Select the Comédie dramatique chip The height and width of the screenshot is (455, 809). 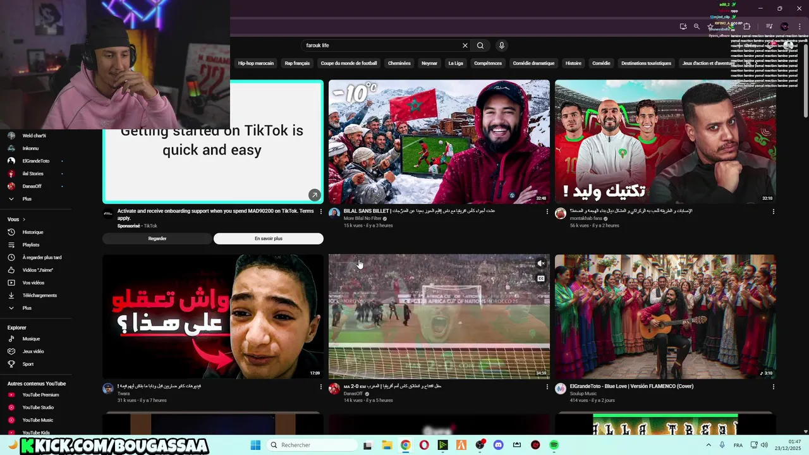tap(533, 63)
